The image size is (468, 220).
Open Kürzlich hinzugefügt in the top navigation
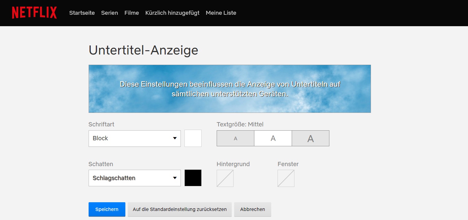point(172,13)
